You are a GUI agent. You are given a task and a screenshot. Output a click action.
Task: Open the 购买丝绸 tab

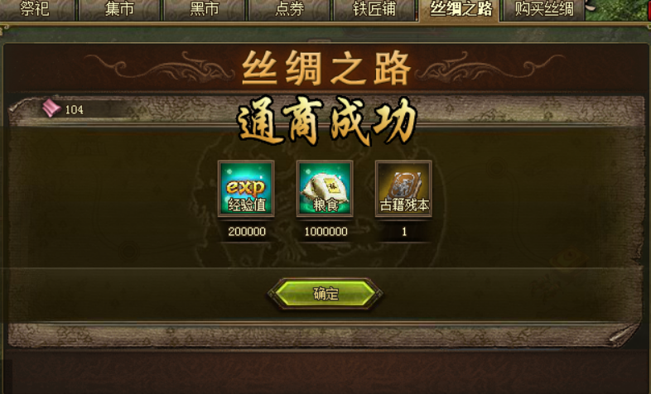[x=544, y=10]
